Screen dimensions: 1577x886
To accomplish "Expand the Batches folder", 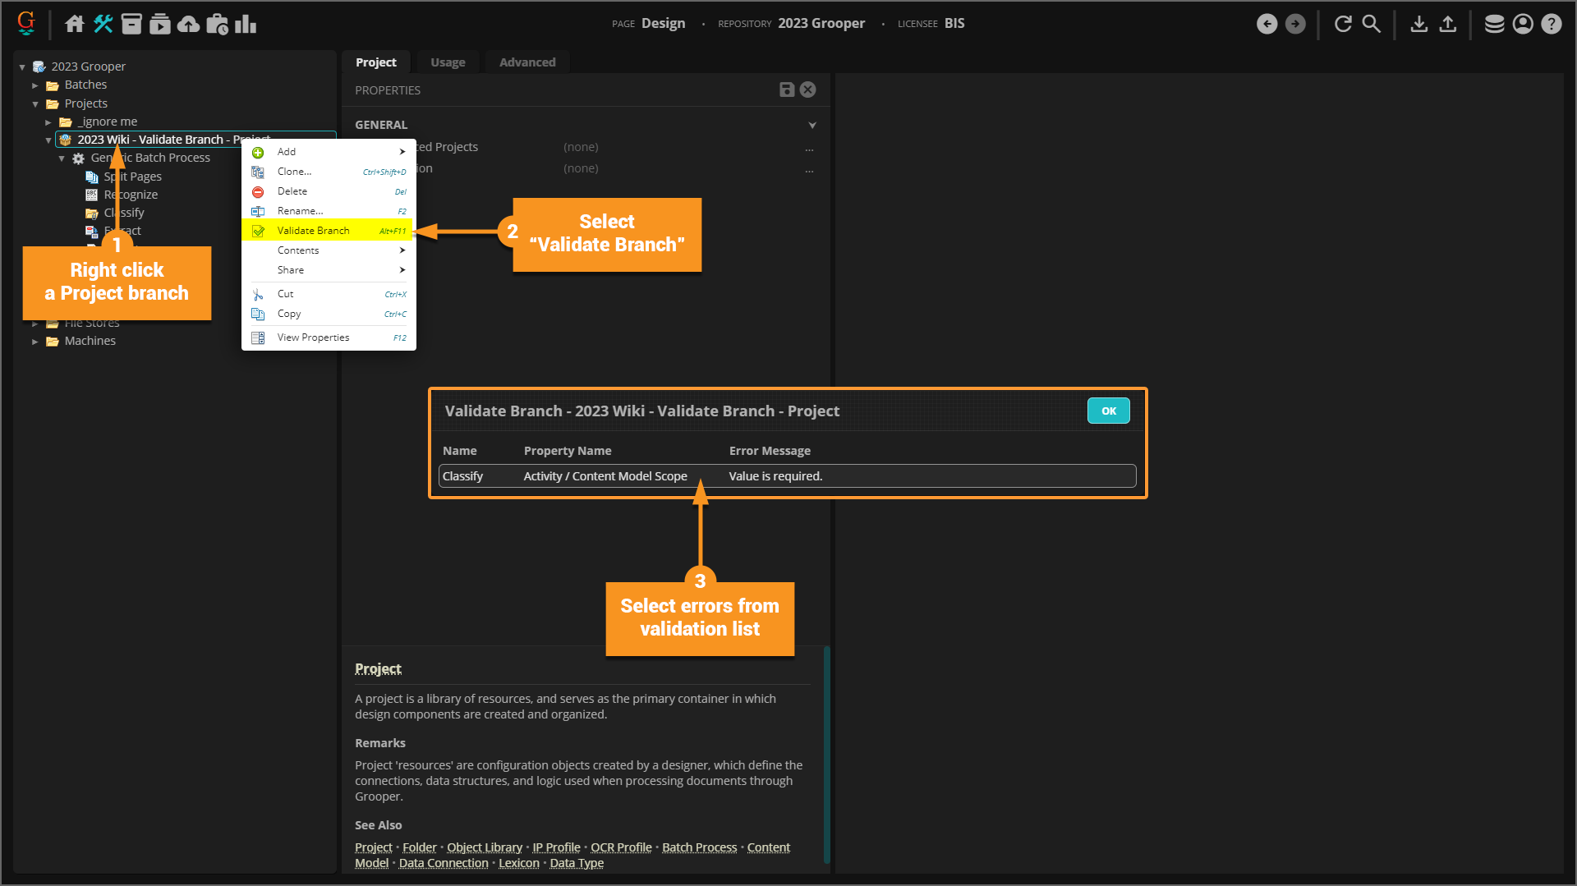I will (x=35, y=85).
